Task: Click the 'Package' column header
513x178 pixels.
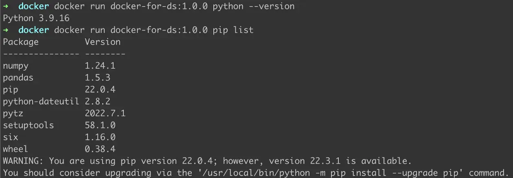Action: (21, 42)
